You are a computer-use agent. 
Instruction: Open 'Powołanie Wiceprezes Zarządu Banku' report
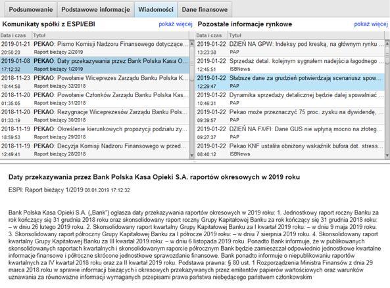pyautogui.click(x=95, y=82)
